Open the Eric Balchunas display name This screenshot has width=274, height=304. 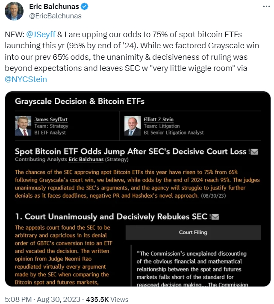54,7
